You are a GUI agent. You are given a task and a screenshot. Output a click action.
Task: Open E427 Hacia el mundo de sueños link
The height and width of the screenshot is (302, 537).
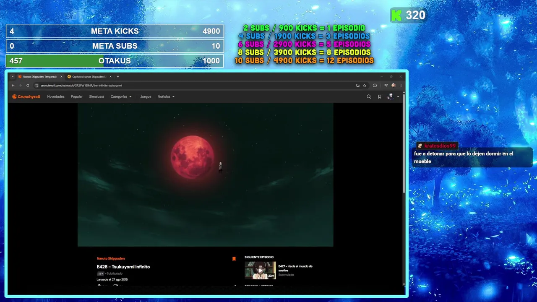(x=295, y=268)
